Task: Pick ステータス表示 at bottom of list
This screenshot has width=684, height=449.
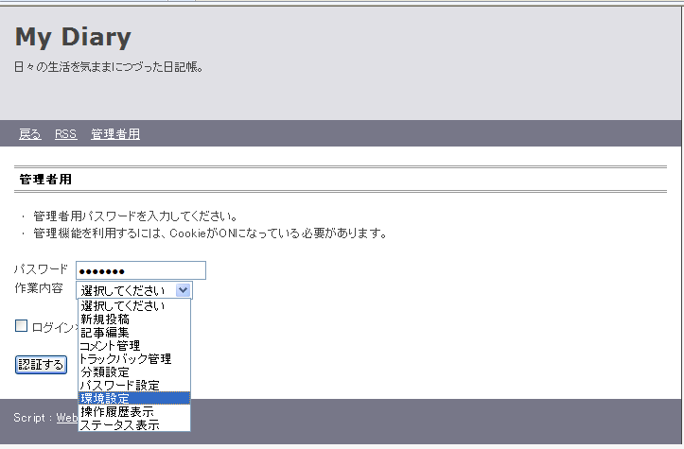Action: point(119,425)
